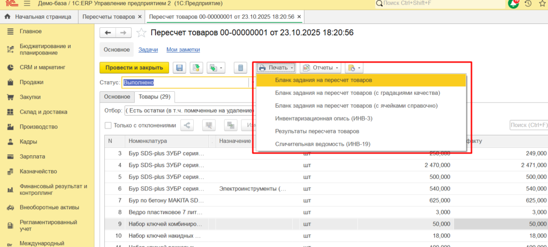Click the fill/copy rows icon button
Viewport: 548px width, 247px height.
231,125
